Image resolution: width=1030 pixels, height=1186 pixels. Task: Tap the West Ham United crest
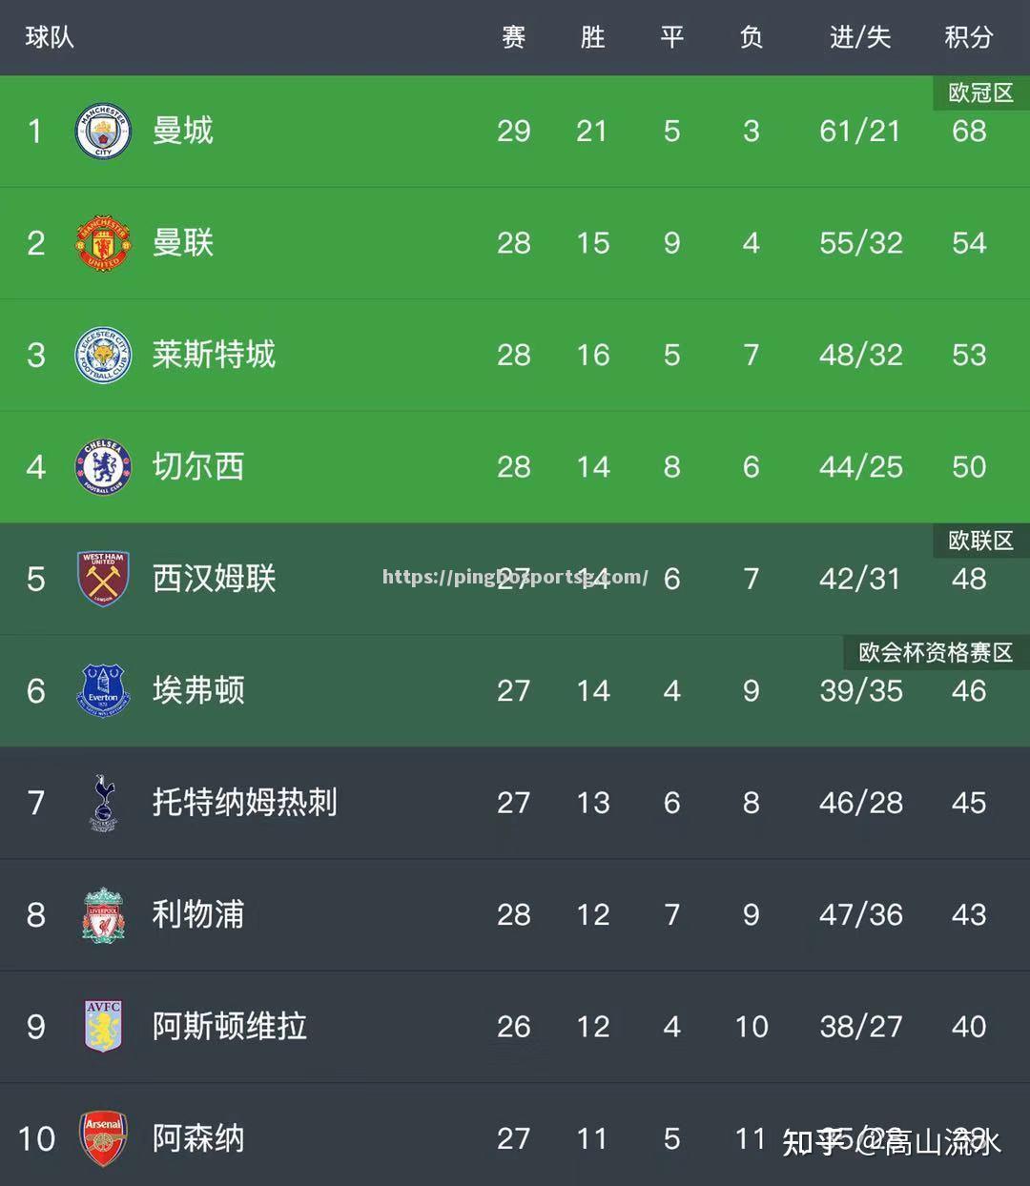[103, 579]
